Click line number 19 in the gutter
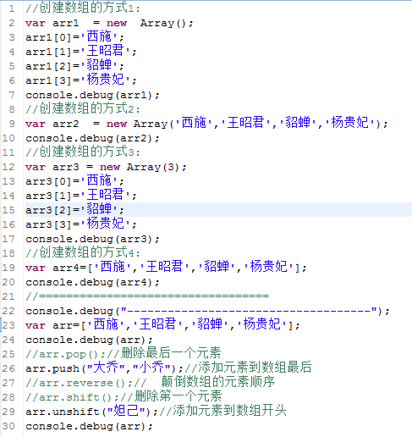Viewport: 412px width, 437px height. pos(8,268)
